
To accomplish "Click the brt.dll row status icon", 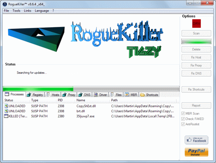I will tap(6, 111).
